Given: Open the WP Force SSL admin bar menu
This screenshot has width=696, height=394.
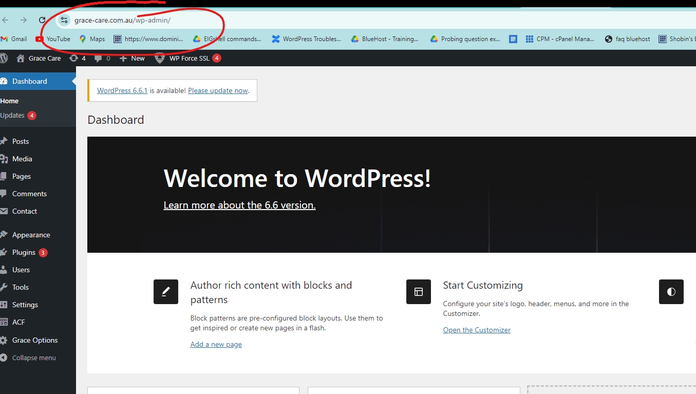Looking at the screenshot, I should click(188, 58).
